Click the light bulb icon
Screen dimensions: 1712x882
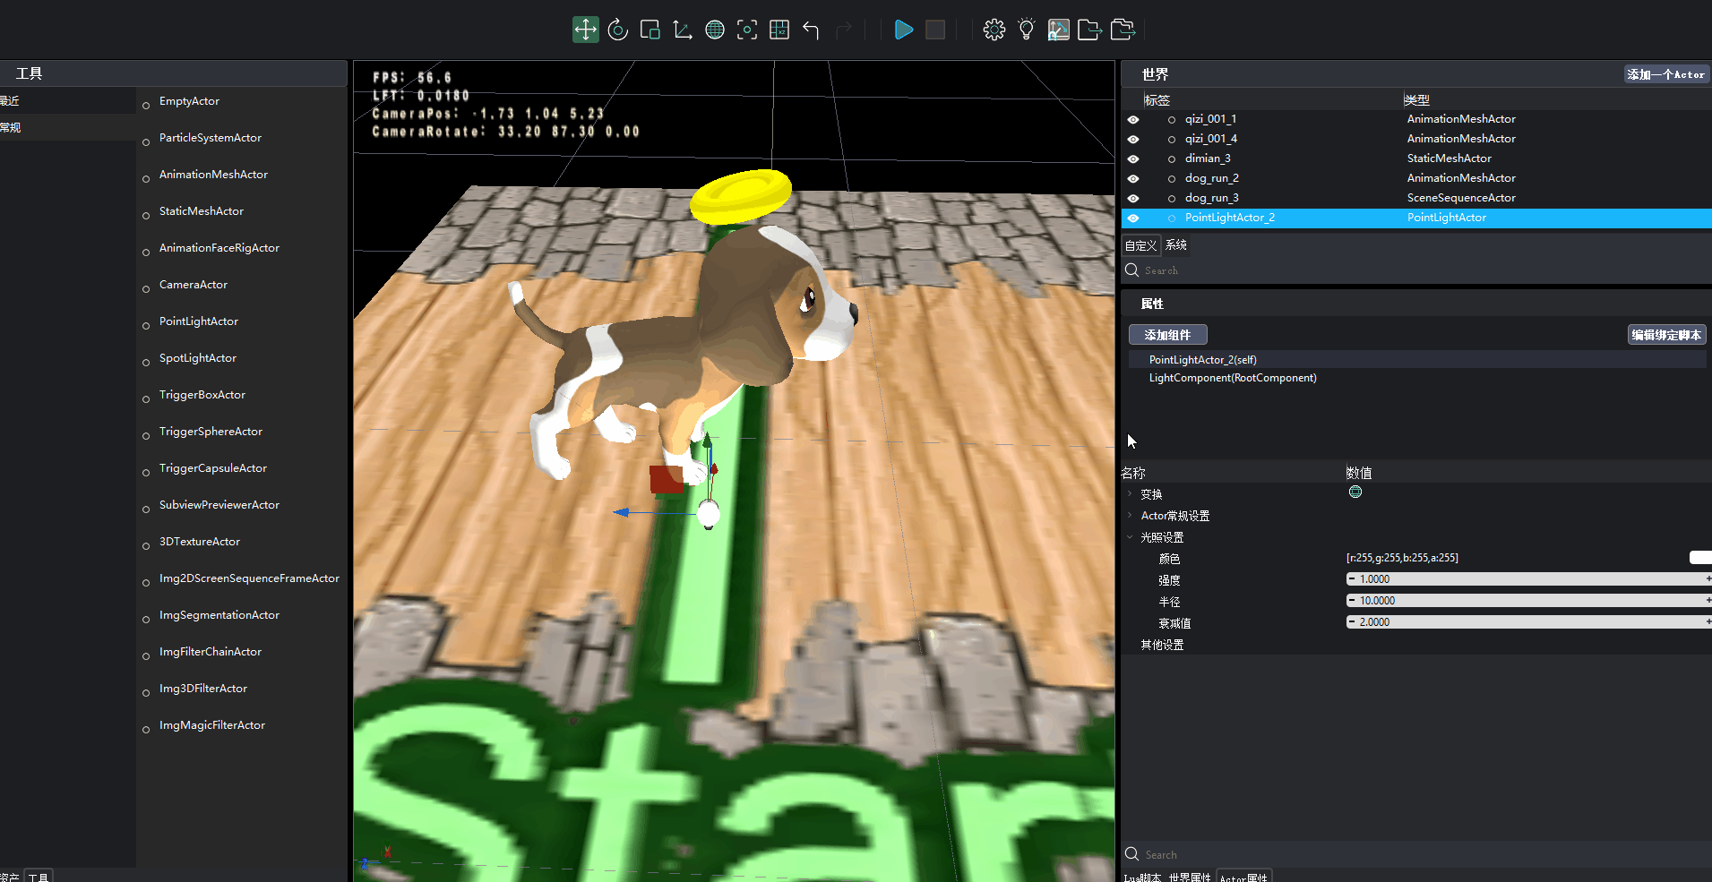1027,30
